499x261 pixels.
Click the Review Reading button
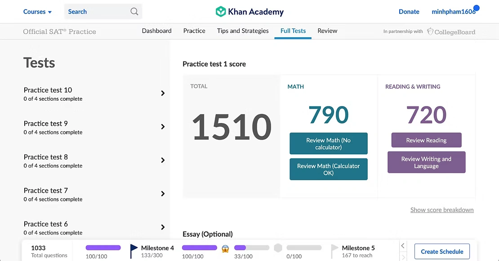pyautogui.click(x=426, y=140)
